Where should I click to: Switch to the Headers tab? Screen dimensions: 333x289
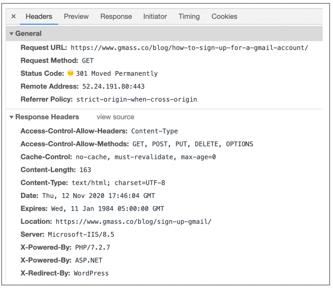(x=39, y=17)
